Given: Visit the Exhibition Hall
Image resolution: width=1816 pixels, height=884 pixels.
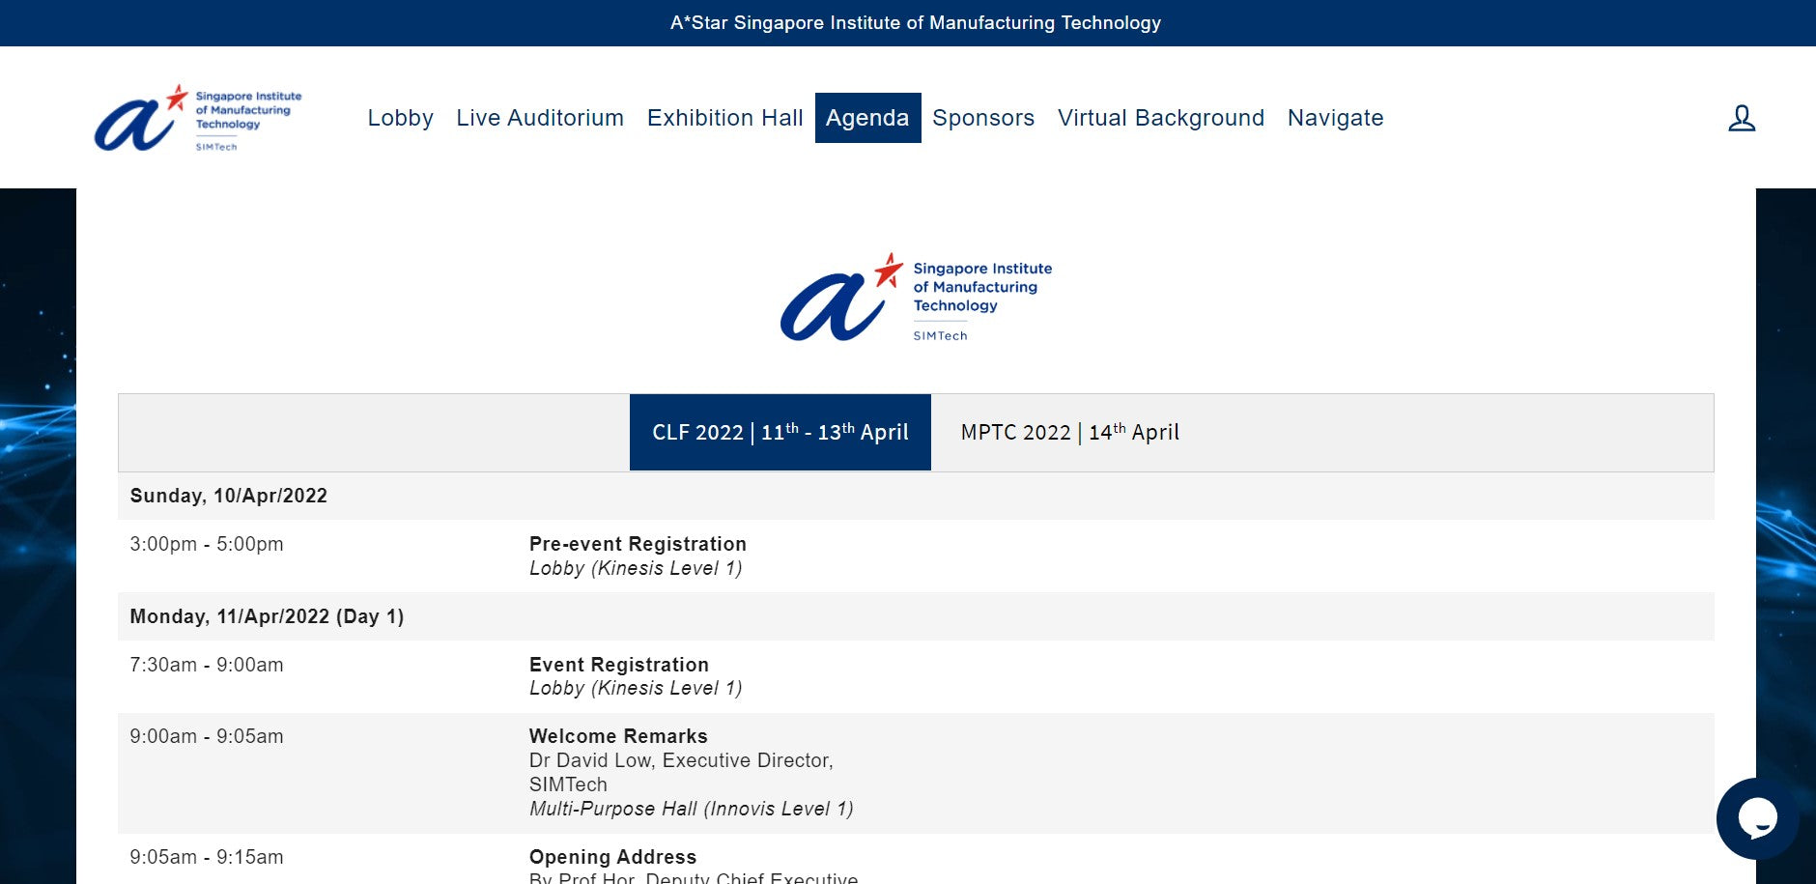Looking at the screenshot, I should 724,118.
